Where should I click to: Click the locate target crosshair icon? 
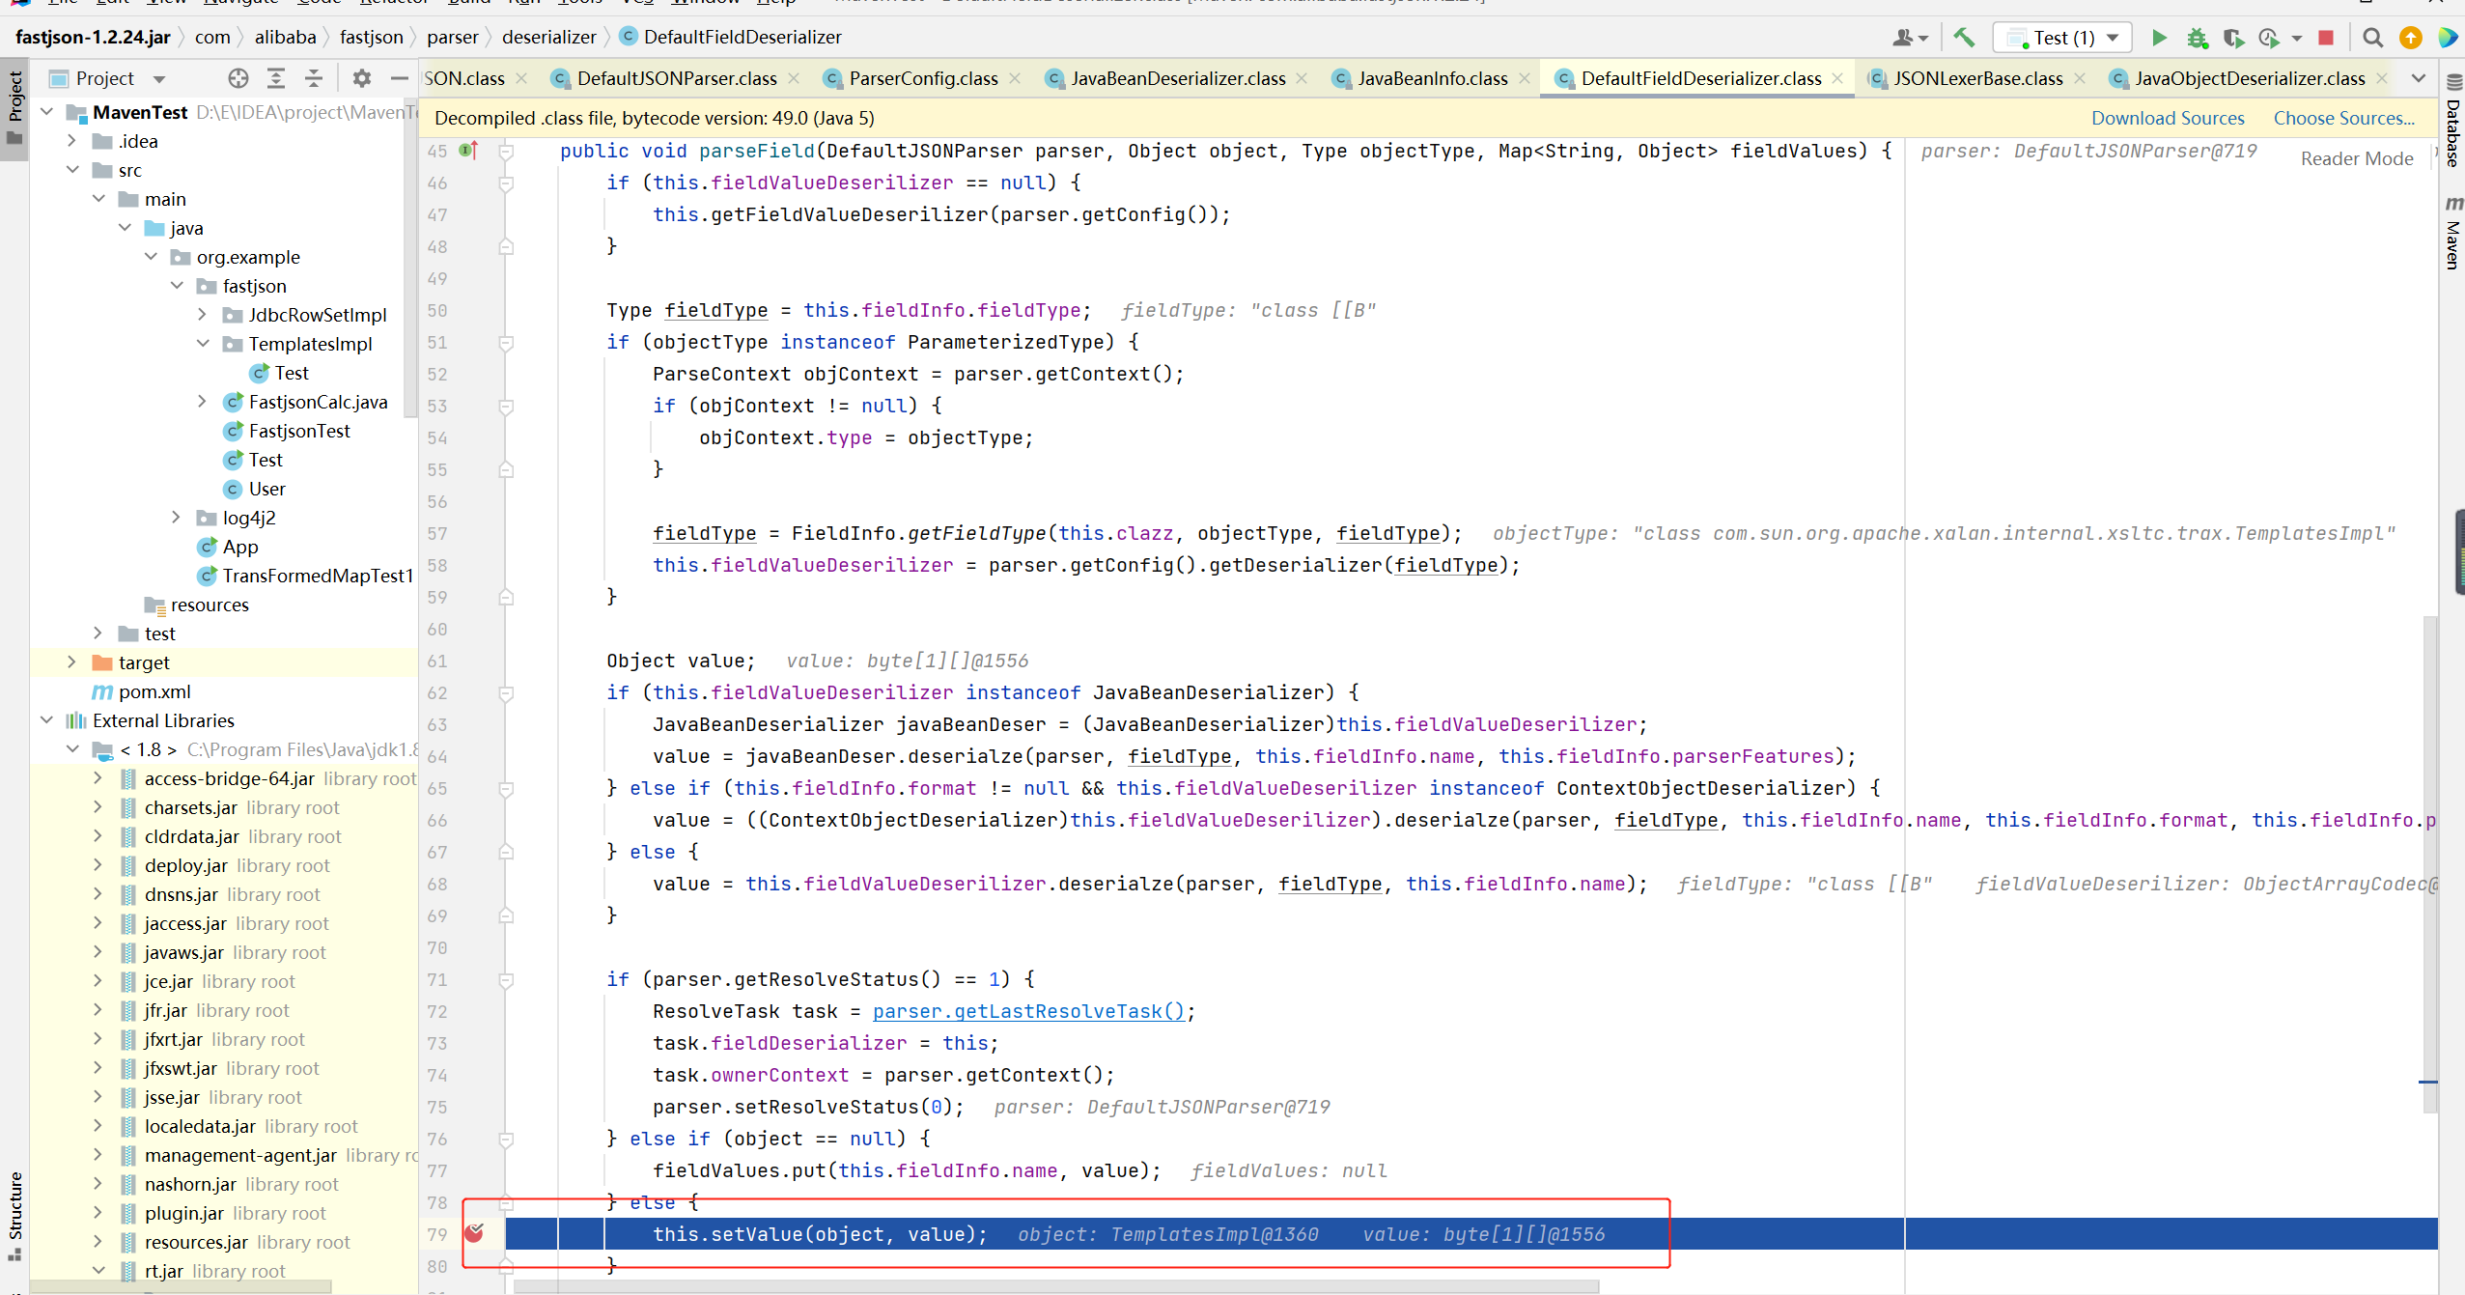point(238,78)
